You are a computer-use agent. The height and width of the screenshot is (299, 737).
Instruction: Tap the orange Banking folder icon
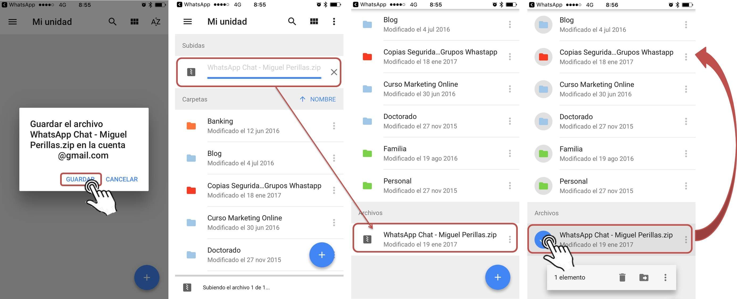click(191, 126)
